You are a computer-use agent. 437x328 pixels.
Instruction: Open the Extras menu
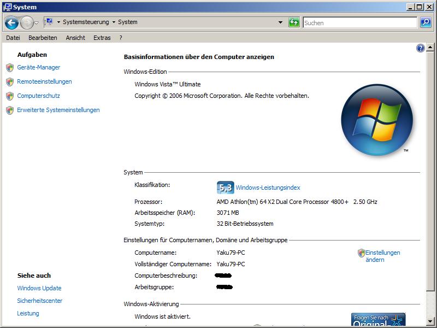coord(102,38)
